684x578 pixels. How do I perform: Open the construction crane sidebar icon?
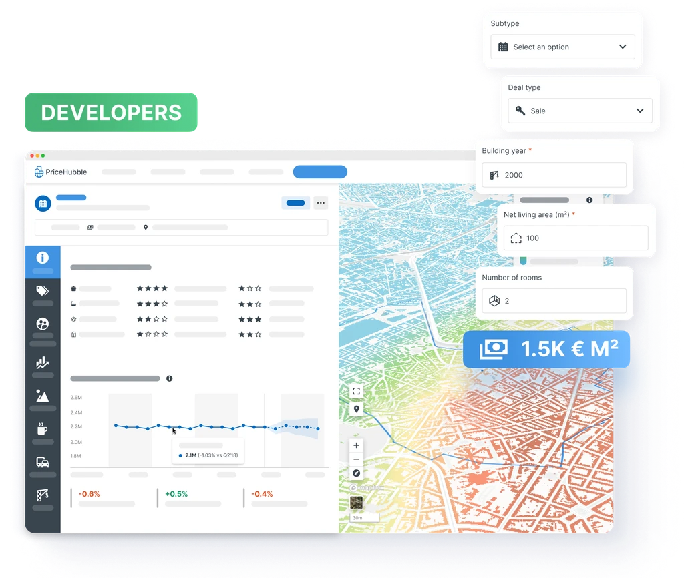[43, 495]
